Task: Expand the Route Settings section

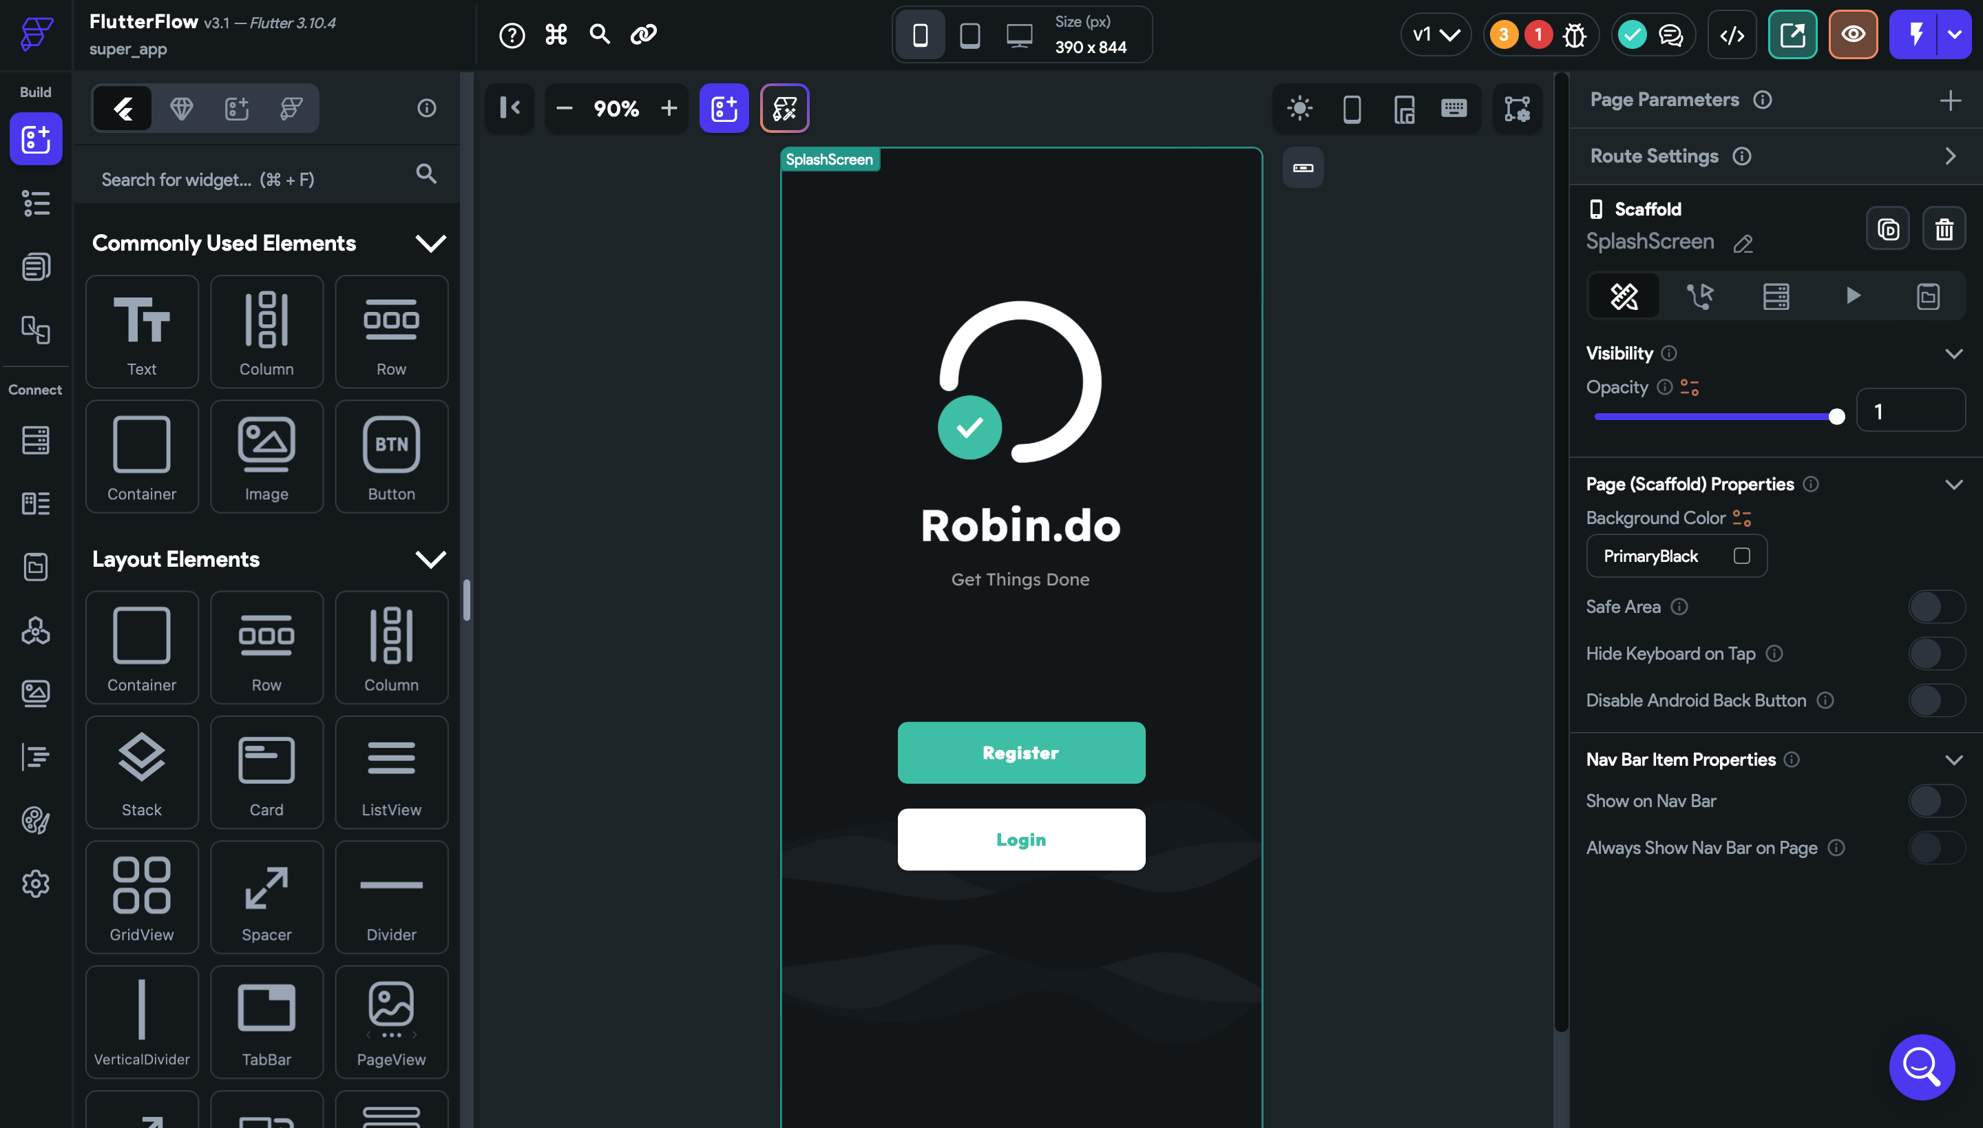Action: click(x=1950, y=156)
